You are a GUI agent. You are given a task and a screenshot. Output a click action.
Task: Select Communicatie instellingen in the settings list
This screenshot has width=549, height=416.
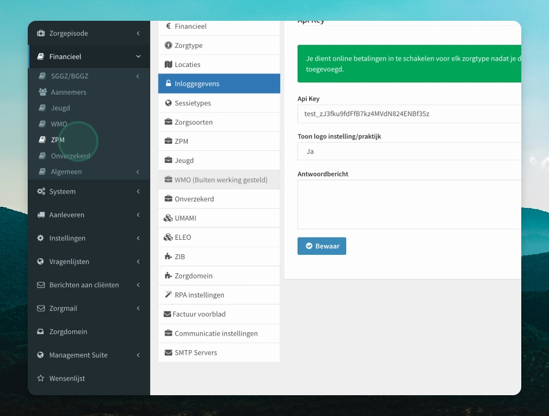coord(219,333)
